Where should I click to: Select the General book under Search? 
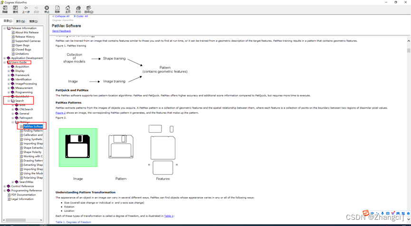24,114
